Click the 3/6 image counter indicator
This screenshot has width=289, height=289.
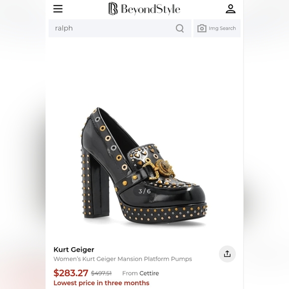tap(144, 191)
